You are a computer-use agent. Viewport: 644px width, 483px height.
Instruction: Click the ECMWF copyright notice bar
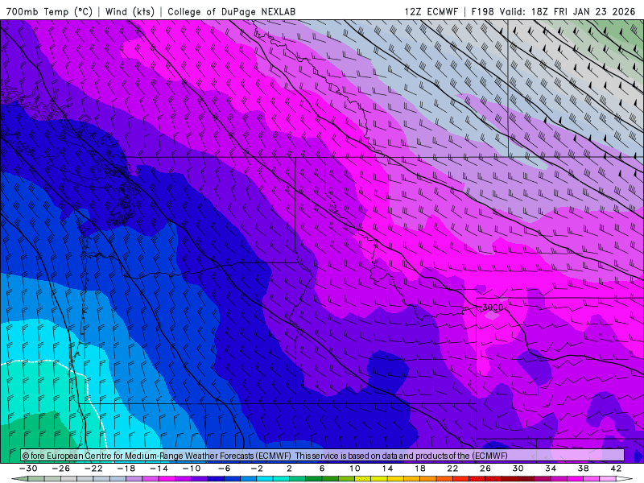pyautogui.click(x=323, y=456)
